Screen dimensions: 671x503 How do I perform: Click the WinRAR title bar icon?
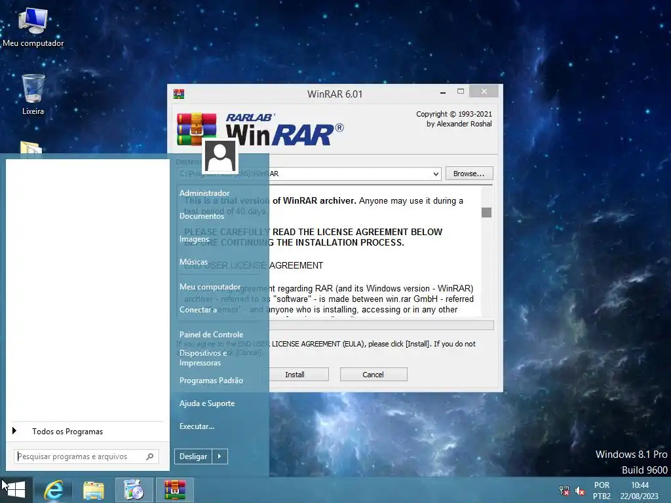click(x=179, y=94)
